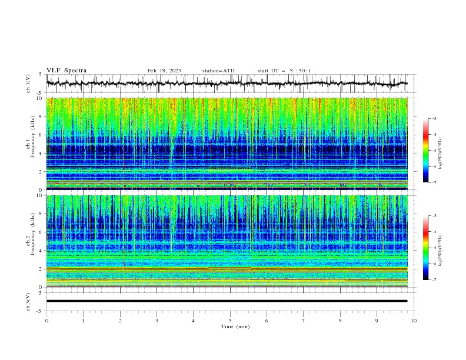Click the 'station=ATH' label
Viewport: 466px width, 360px height.
(x=218, y=71)
